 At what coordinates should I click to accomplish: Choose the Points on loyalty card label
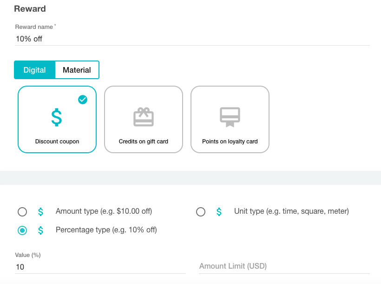pyautogui.click(x=230, y=142)
